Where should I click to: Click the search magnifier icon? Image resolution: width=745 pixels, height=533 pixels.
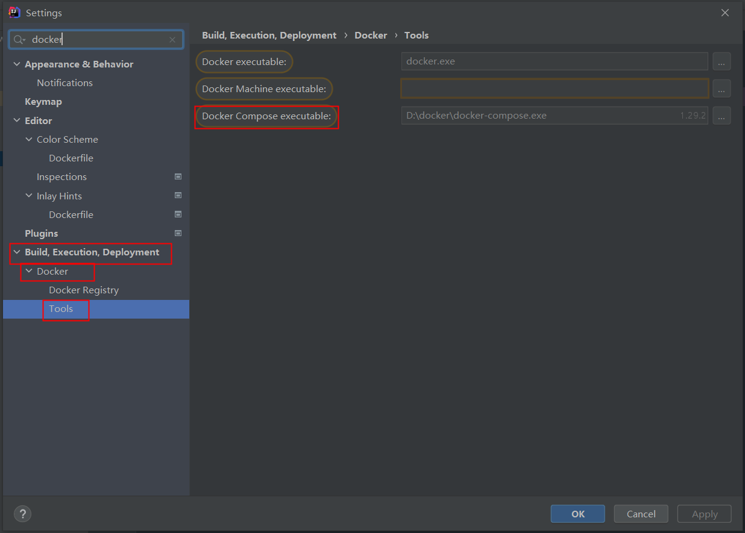pos(19,39)
